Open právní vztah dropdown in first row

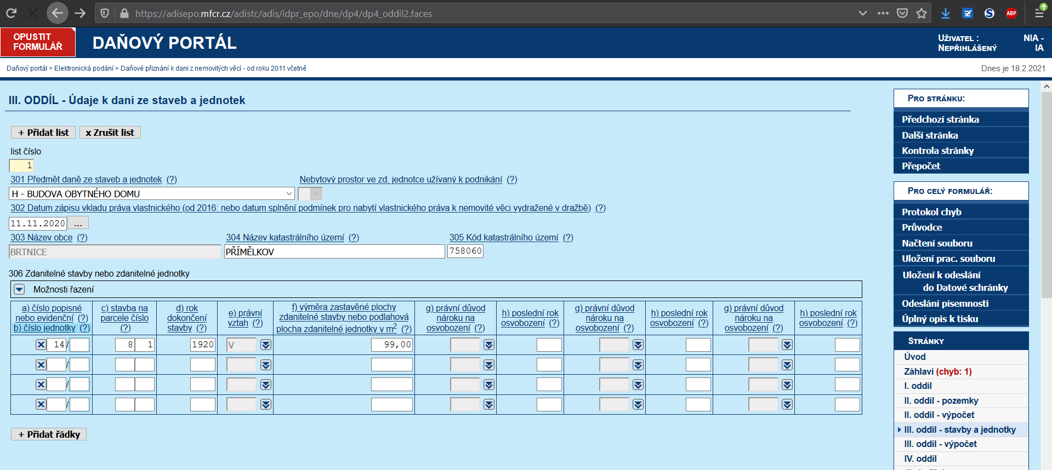pos(266,345)
